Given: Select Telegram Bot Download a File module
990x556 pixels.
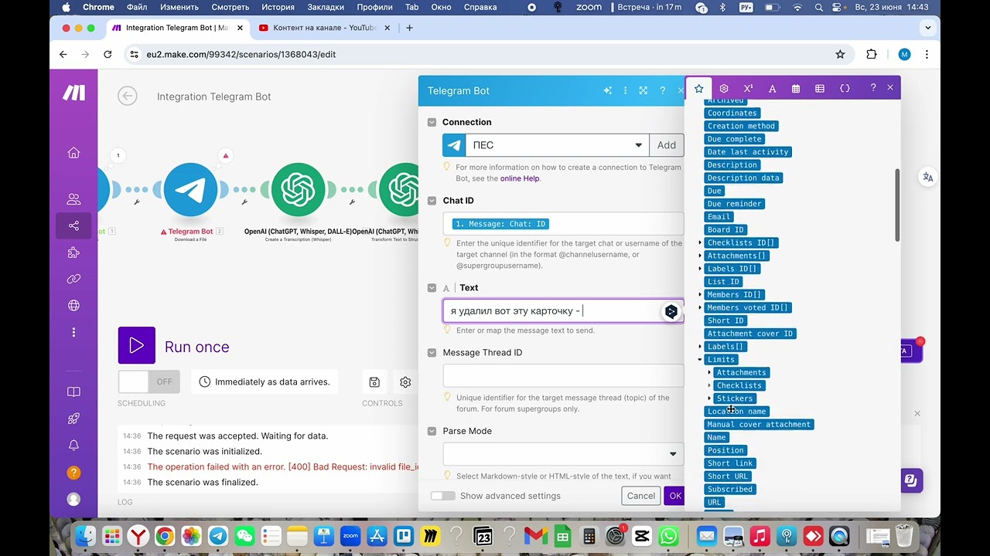Looking at the screenshot, I should 191,189.
